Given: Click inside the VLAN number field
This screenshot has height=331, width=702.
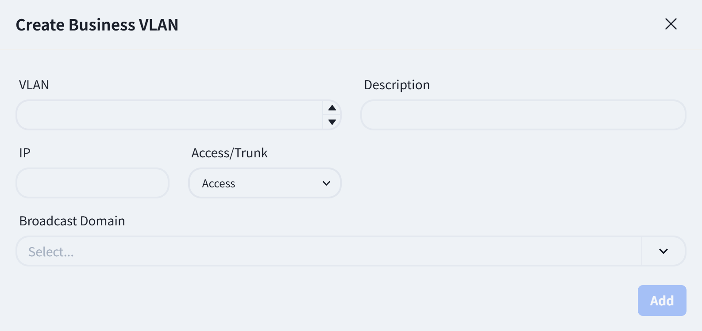Looking at the screenshot, I should (x=170, y=115).
